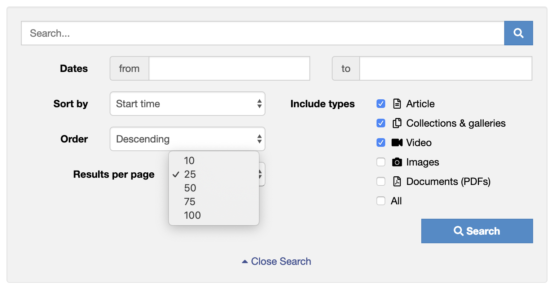
Task: Enable the Images checkbox
Action: 381,162
